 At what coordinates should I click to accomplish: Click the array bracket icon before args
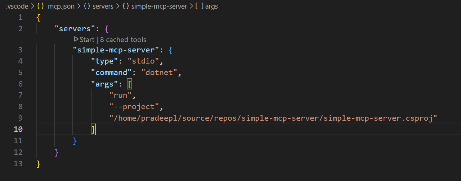(x=199, y=6)
